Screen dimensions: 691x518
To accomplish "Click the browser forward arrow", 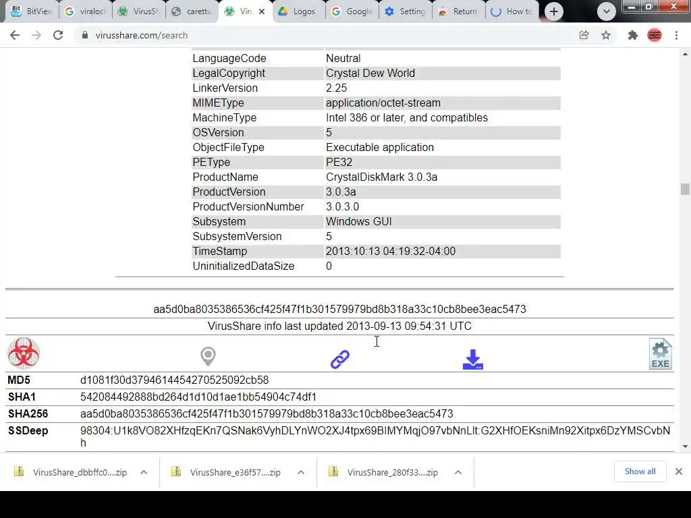I will pos(36,35).
